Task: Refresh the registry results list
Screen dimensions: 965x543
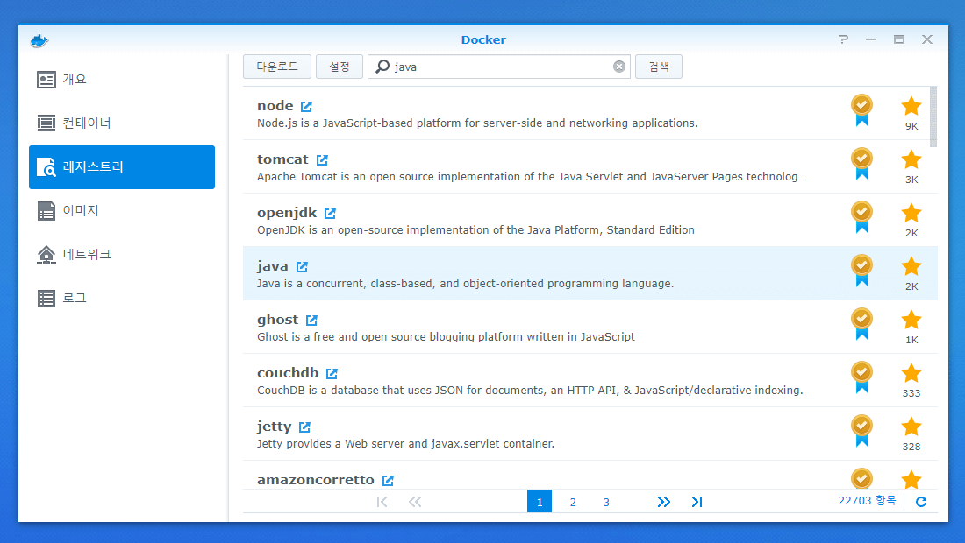Action: pyautogui.click(x=921, y=502)
